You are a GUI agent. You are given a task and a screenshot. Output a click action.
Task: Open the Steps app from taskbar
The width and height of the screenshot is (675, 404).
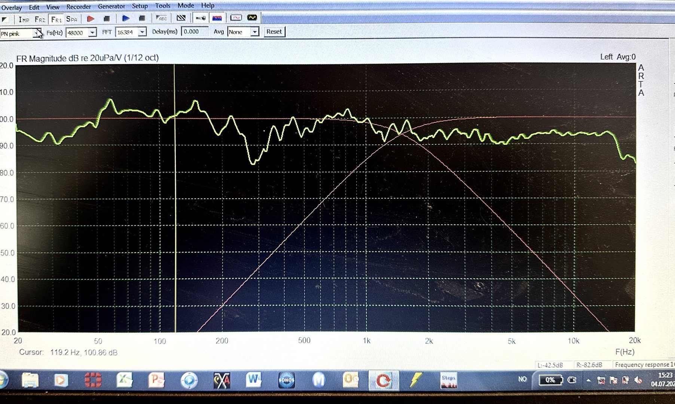449,381
